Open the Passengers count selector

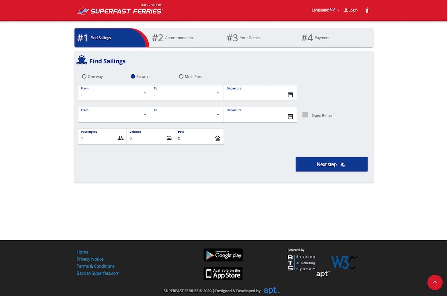102,136
